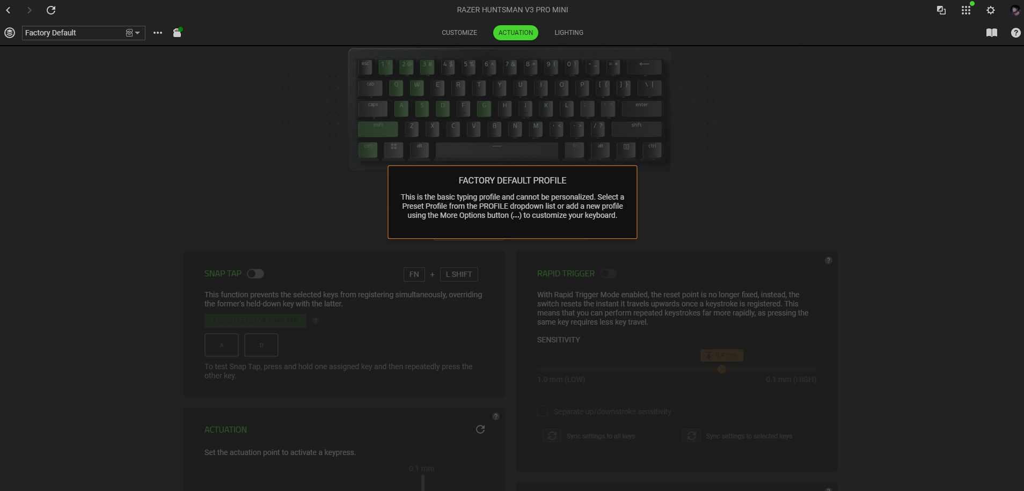
Task: Open the Razer modules grid icon
Action: tap(966, 10)
